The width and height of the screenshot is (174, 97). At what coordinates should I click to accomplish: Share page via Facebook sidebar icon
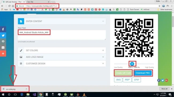tap(3, 29)
